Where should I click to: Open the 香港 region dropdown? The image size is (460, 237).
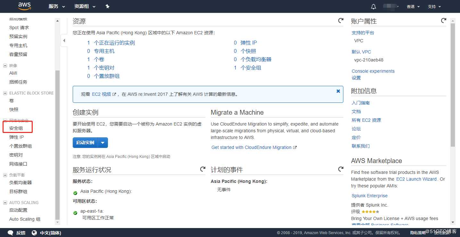click(413, 6)
